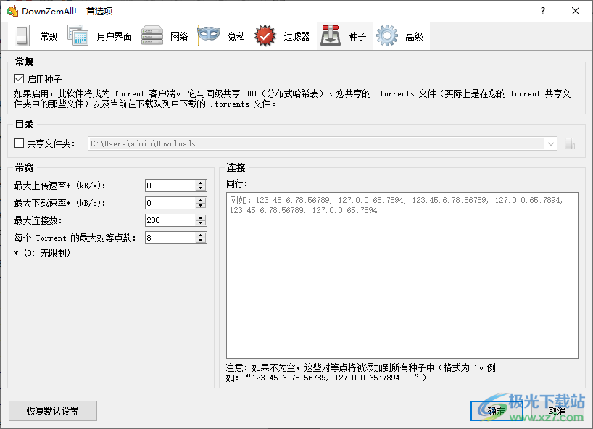
Task: Click the help question mark icon
Action: 542,10
